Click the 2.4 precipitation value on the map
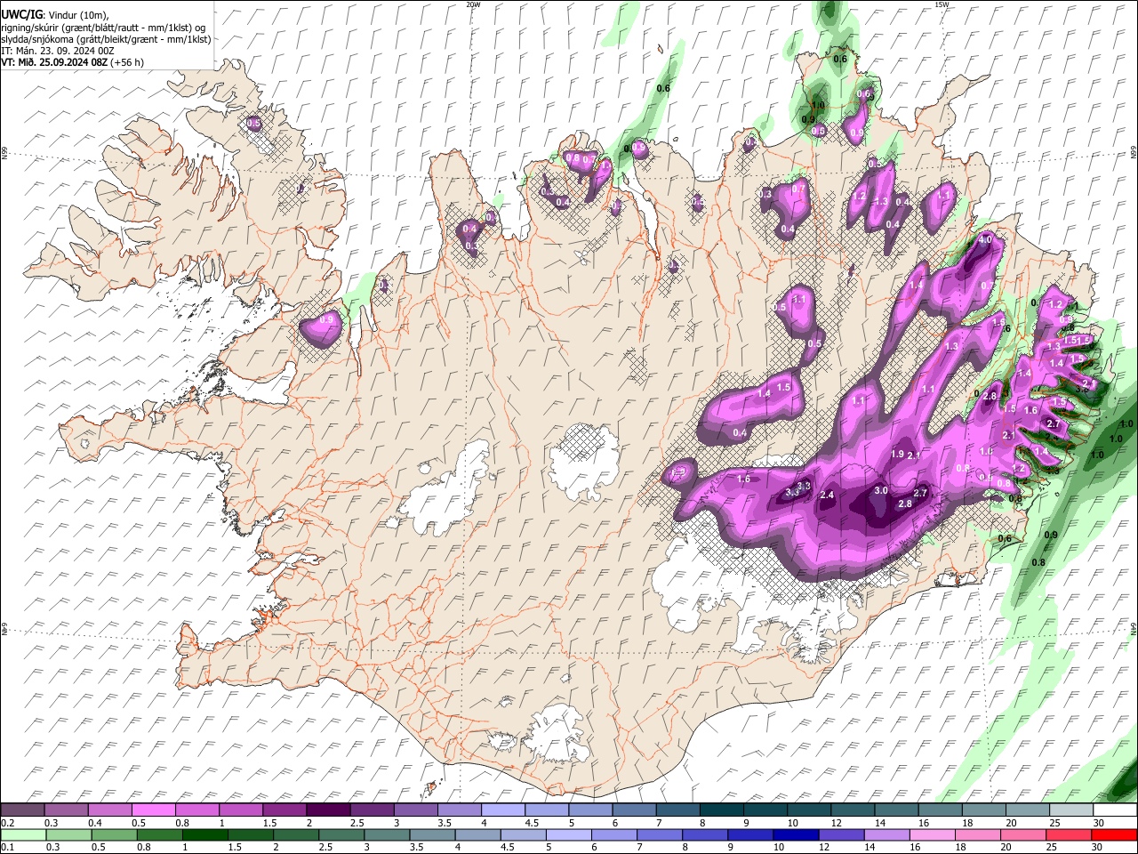The image size is (1138, 854). (x=828, y=495)
